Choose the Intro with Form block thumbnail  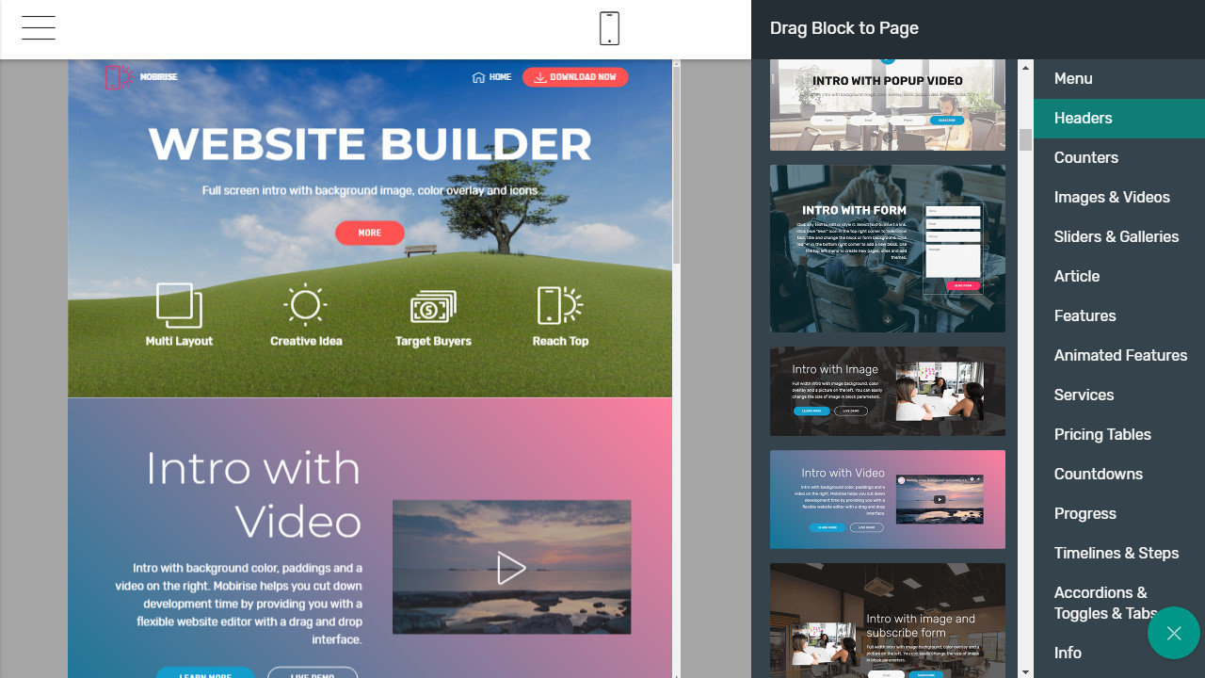pyautogui.click(x=887, y=249)
